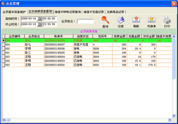Switch to 储值卡转帐记录查询 tab
This screenshot has height=124, width=178.
point(68,12)
